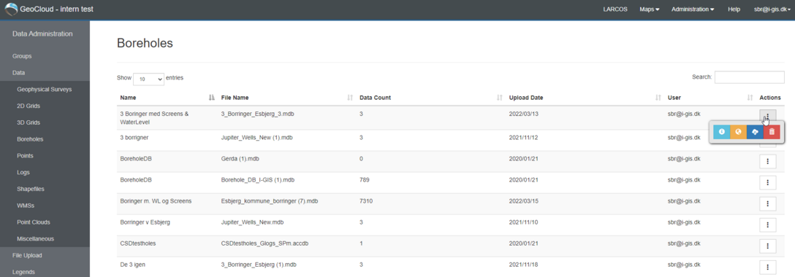Expand the Administration dropdown menu
This screenshot has width=795, height=277.
tap(693, 9)
